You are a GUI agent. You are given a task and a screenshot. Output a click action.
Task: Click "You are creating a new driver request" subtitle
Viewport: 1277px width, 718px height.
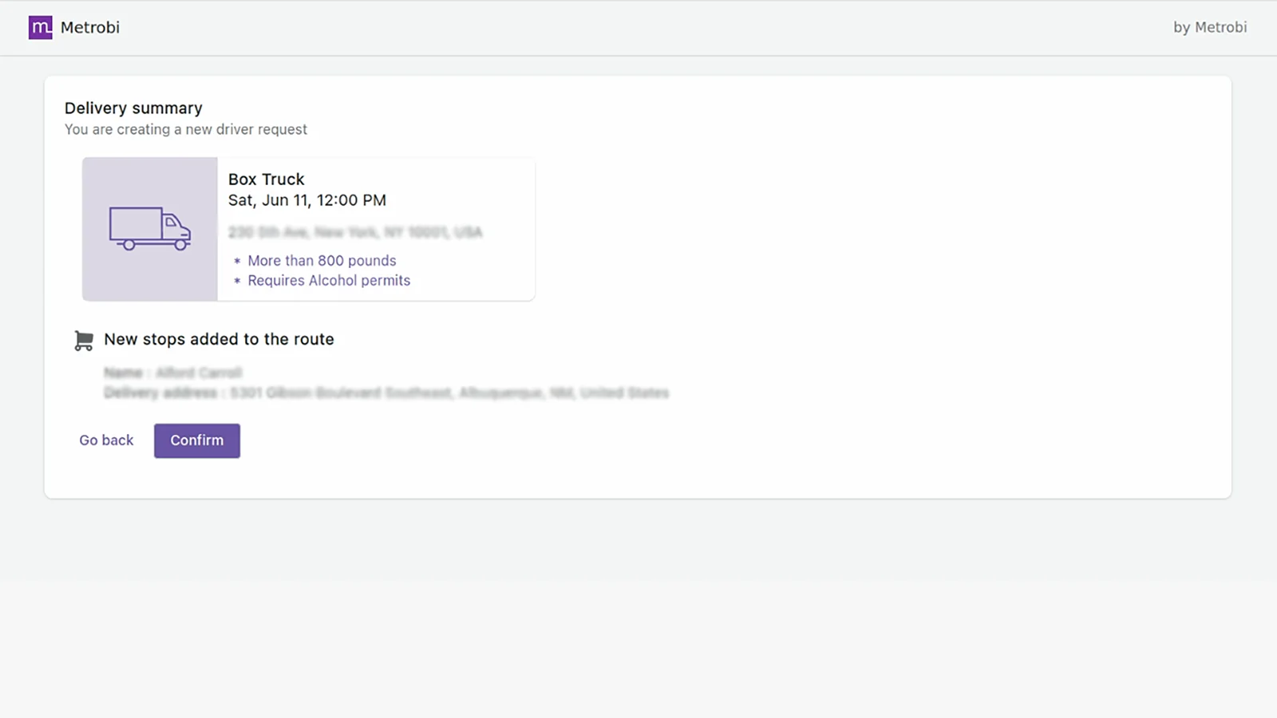[x=186, y=129]
